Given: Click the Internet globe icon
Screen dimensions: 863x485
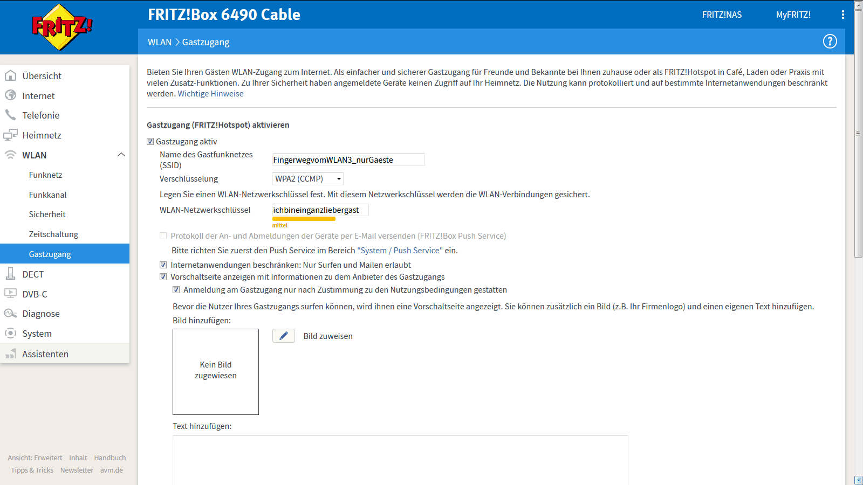Looking at the screenshot, I should 11,95.
